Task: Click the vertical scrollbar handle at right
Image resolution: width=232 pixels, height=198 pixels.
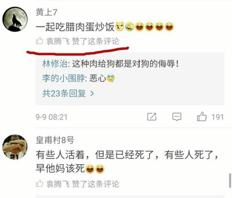Action: 230,181
